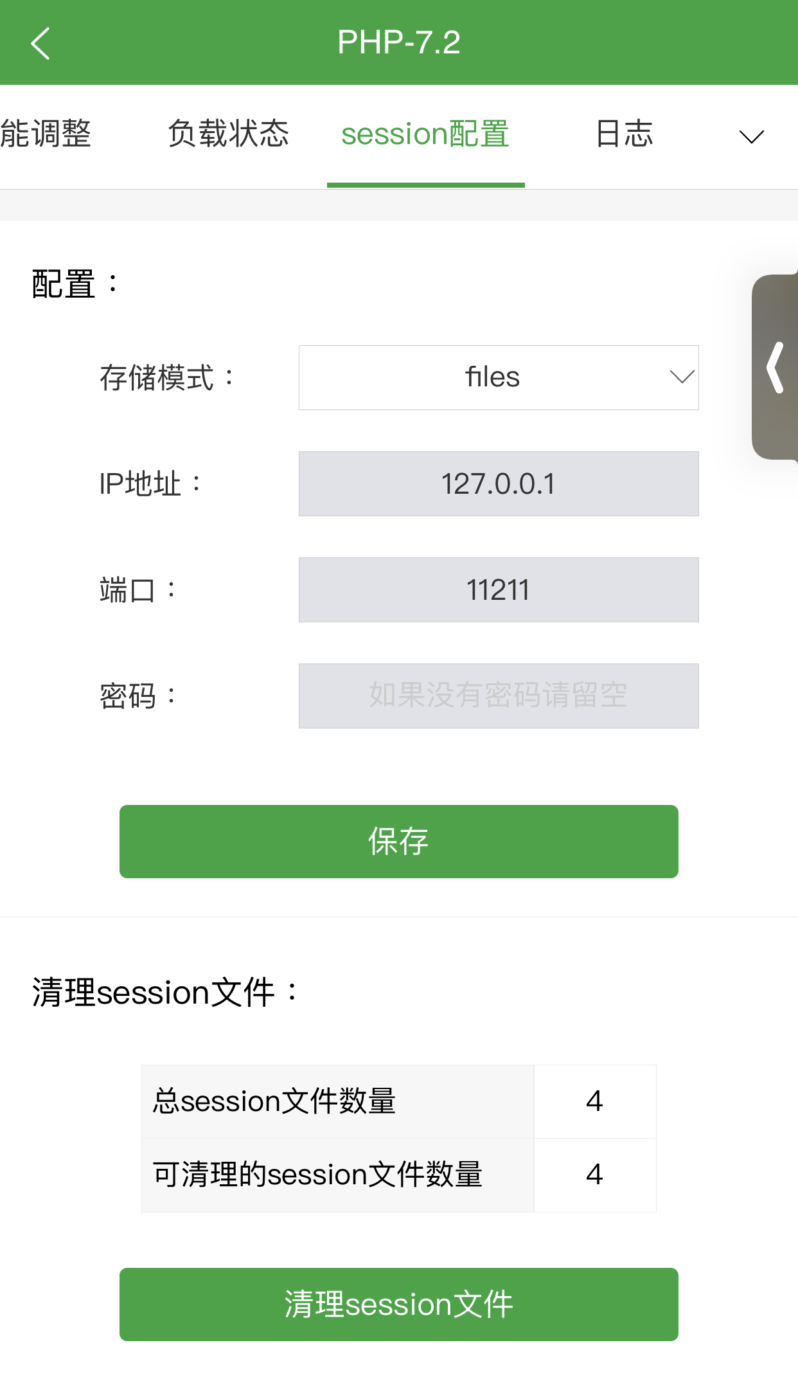Tap the back arrow icon

tap(40, 43)
